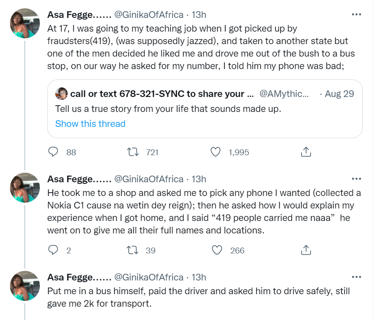The image size is (380, 320).
Task: Open the third tweet's profile avatar
Action: (x=25, y=286)
